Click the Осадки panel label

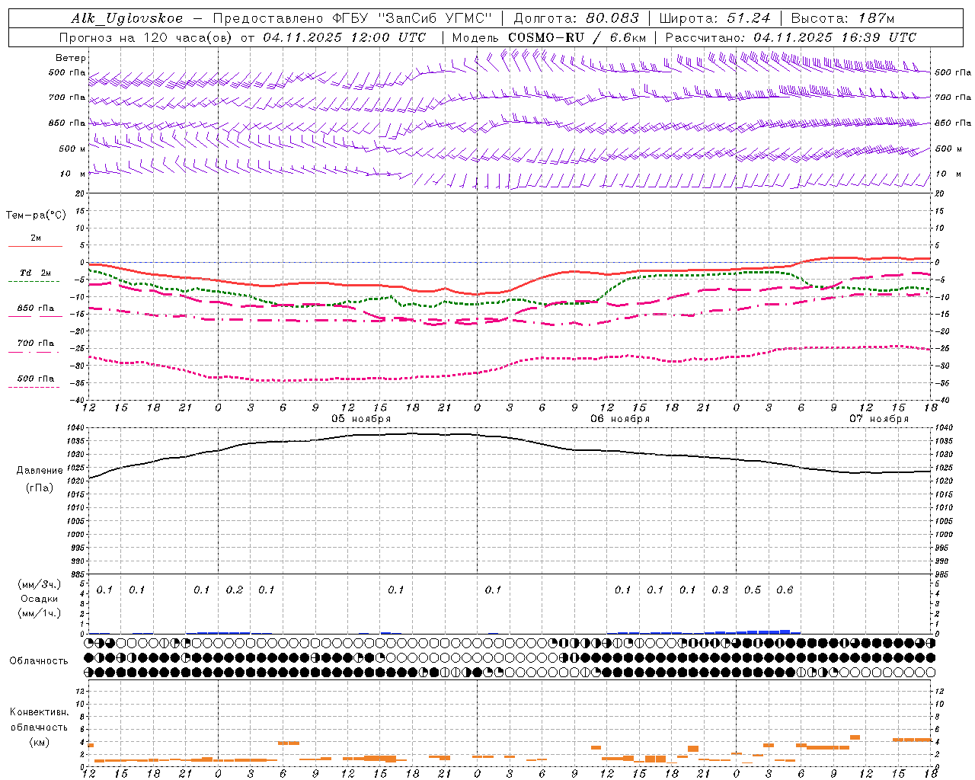pyautogui.click(x=40, y=599)
